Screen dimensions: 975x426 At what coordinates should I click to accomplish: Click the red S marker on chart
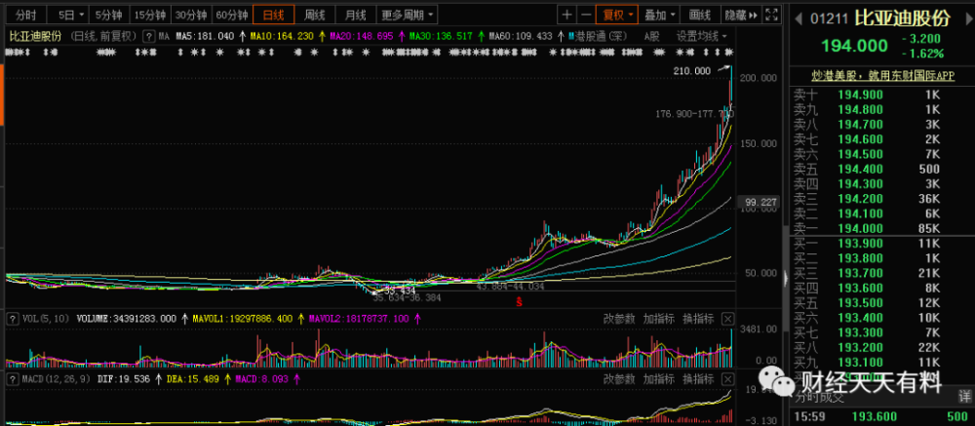(x=518, y=301)
